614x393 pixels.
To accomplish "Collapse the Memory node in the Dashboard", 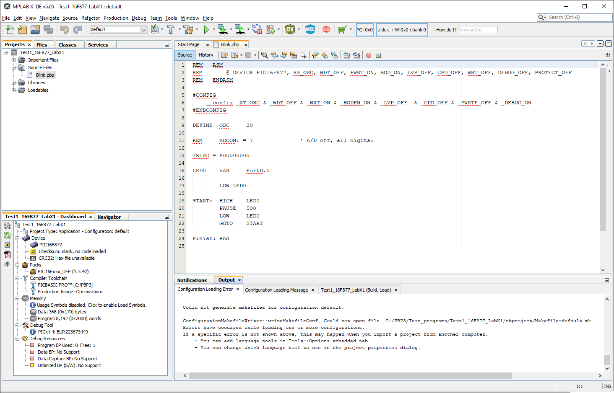I will click(18, 299).
